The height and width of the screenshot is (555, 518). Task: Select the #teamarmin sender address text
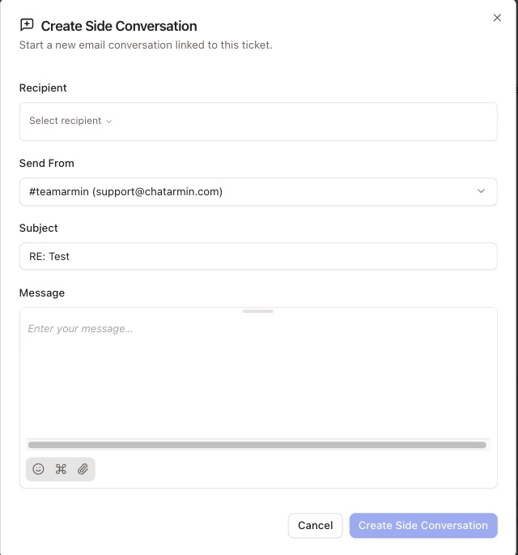[125, 192]
